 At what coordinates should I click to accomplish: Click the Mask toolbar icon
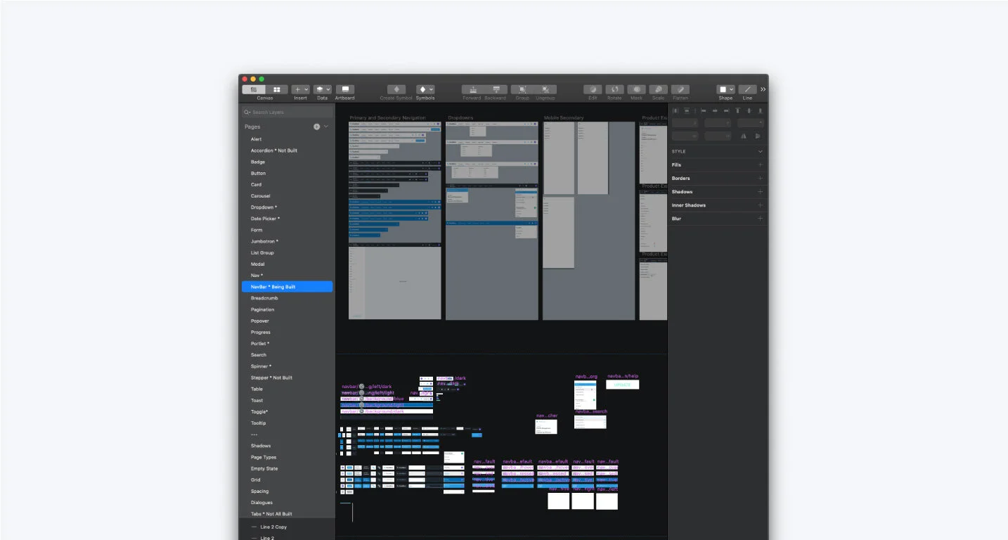pyautogui.click(x=636, y=89)
